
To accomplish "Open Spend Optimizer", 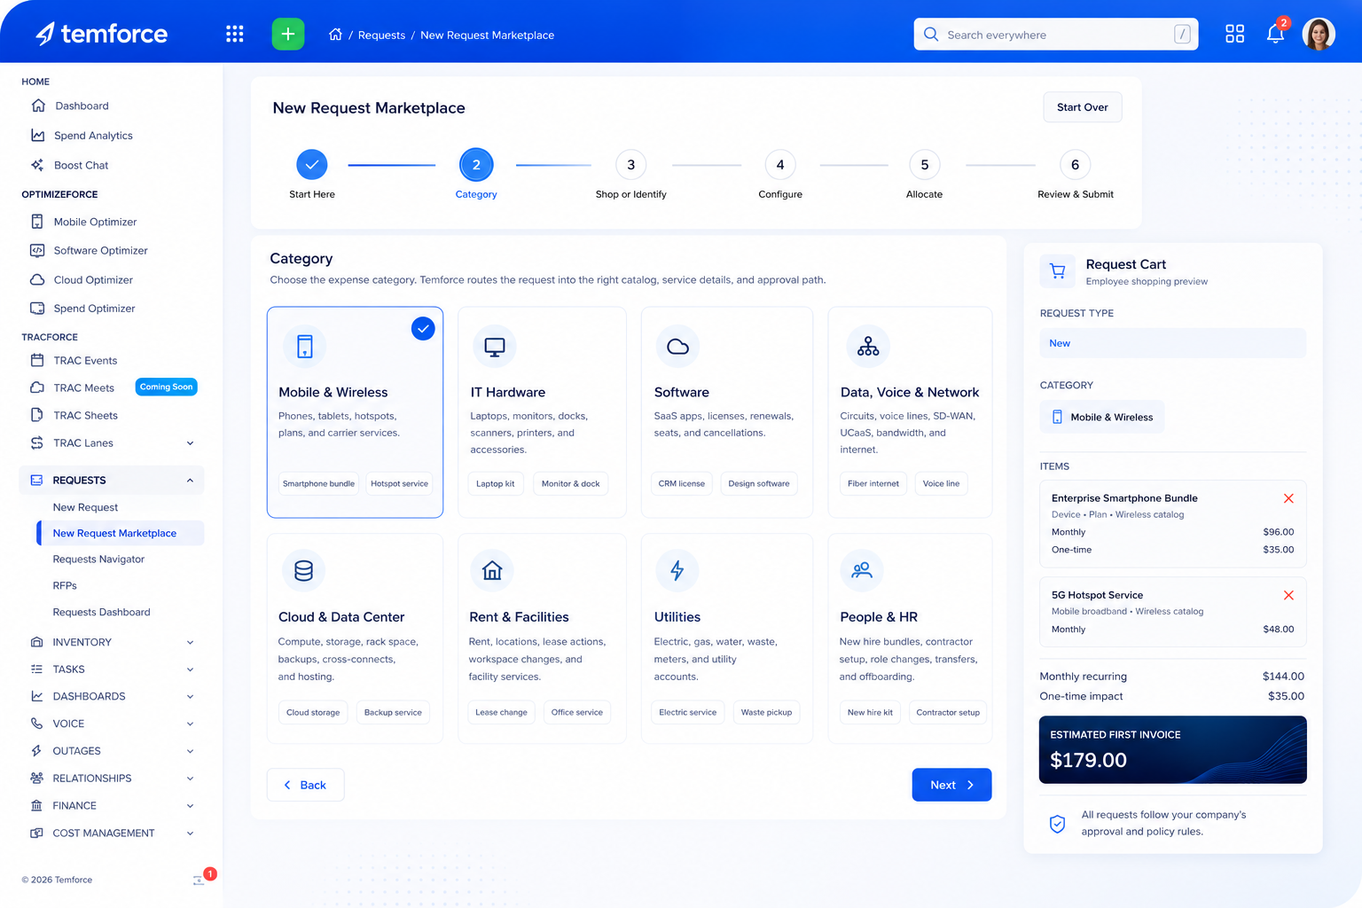I will click(94, 309).
